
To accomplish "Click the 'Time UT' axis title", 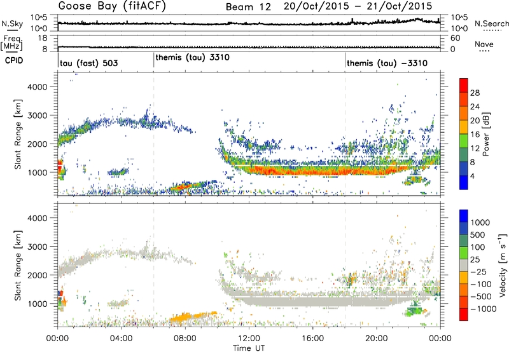I will click(x=249, y=348).
